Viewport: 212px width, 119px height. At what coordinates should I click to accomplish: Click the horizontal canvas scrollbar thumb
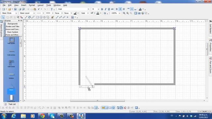point(97,100)
